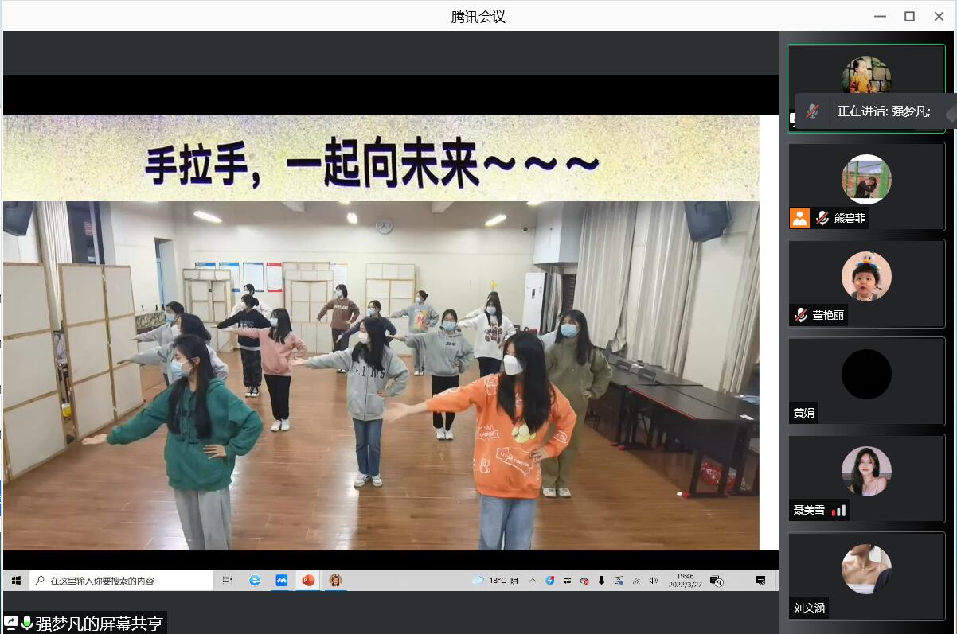
Task: Click the muted microphone icon in the speaking popup
Action: coord(812,111)
